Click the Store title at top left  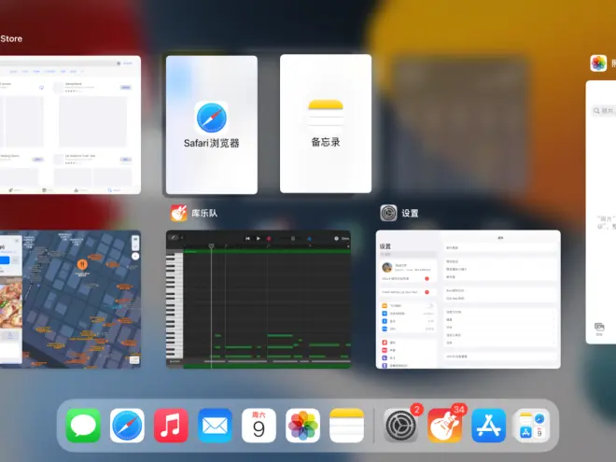click(11, 38)
